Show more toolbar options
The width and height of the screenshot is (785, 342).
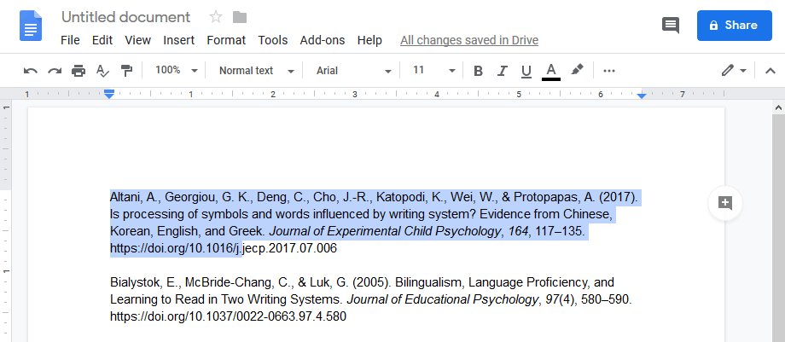tap(608, 71)
